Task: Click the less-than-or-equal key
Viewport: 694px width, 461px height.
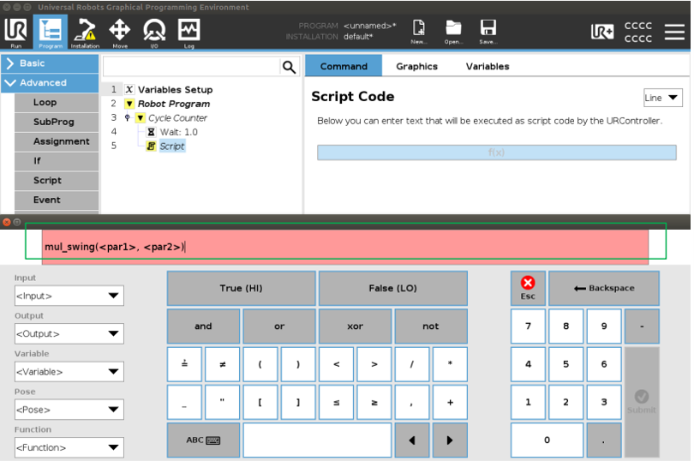Action: tap(337, 403)
